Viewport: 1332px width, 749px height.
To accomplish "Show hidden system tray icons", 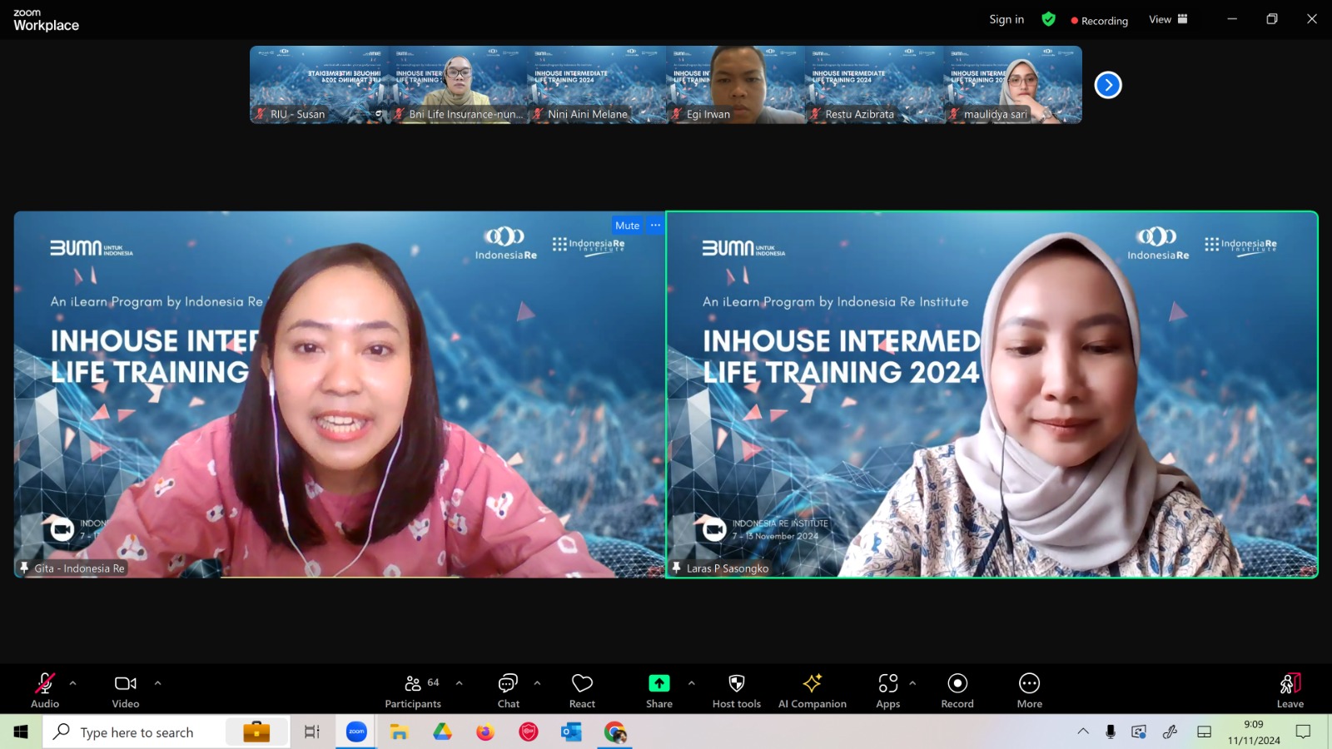I will (1083, 732).
